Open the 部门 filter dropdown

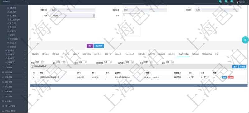coord(61,62)
